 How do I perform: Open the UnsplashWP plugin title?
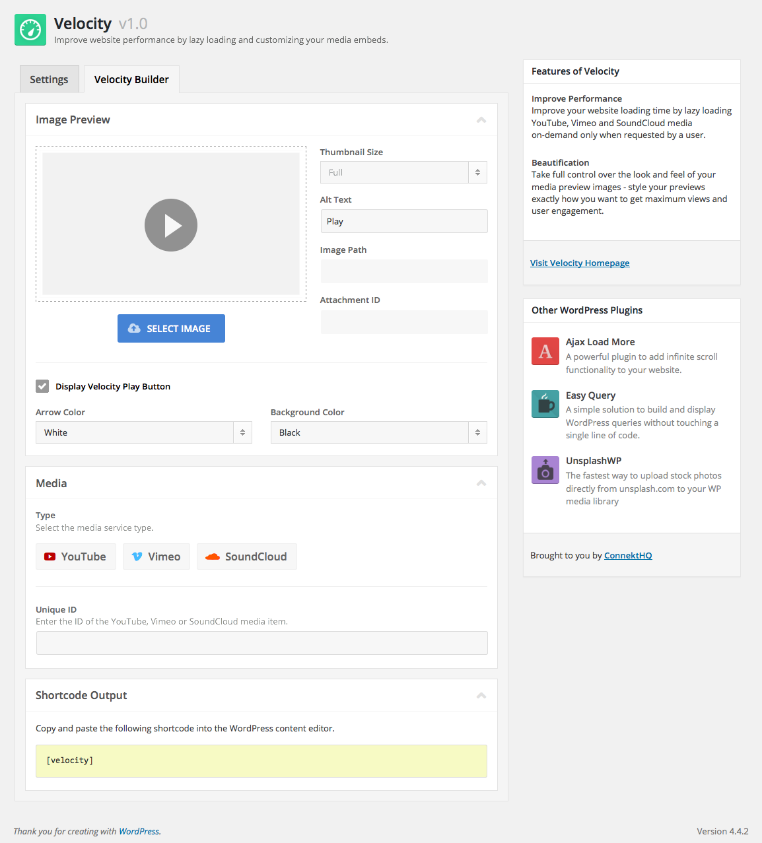click(594, 461)
